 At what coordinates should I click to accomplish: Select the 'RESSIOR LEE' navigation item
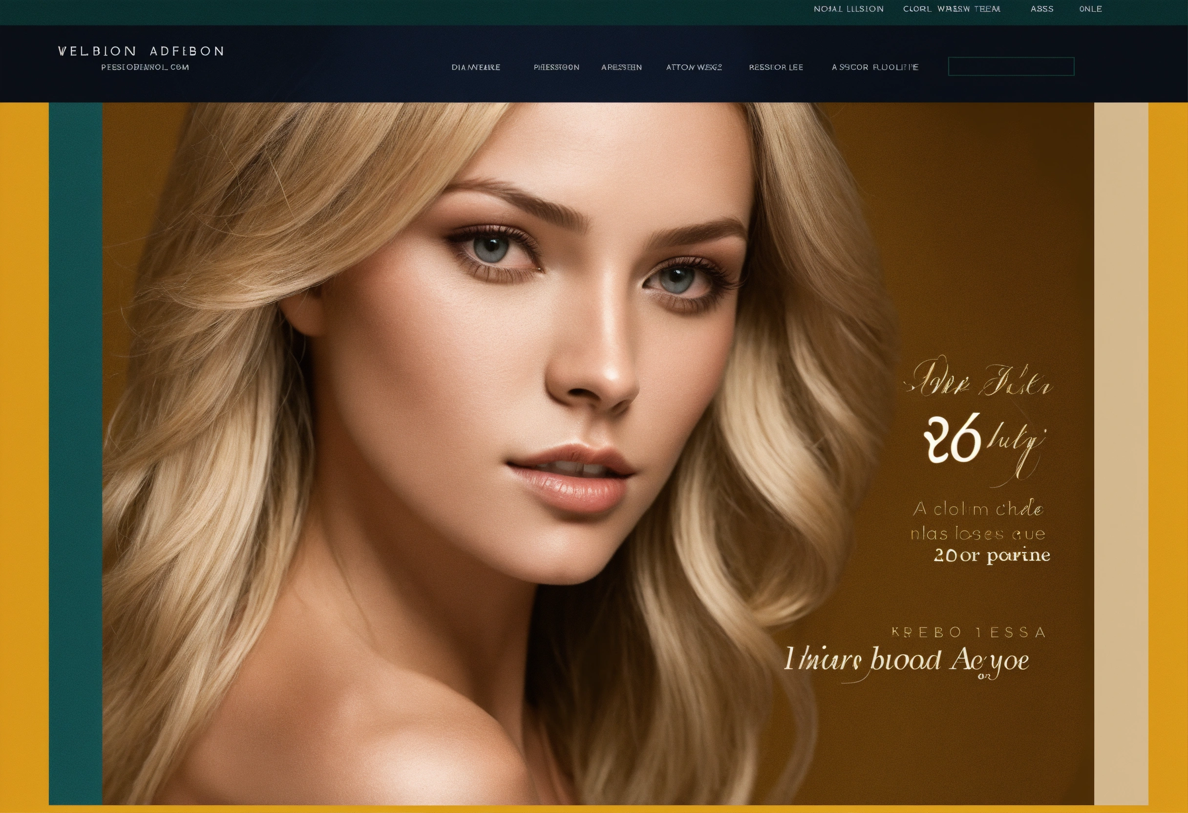776,67
